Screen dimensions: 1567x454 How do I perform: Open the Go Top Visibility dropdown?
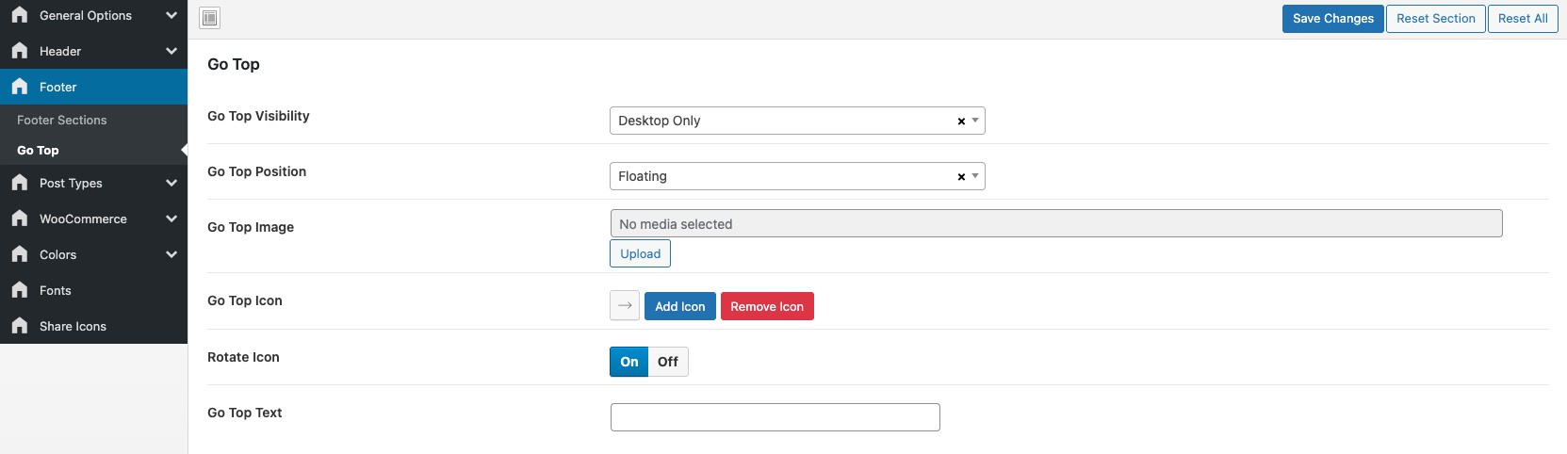(782, 121)
